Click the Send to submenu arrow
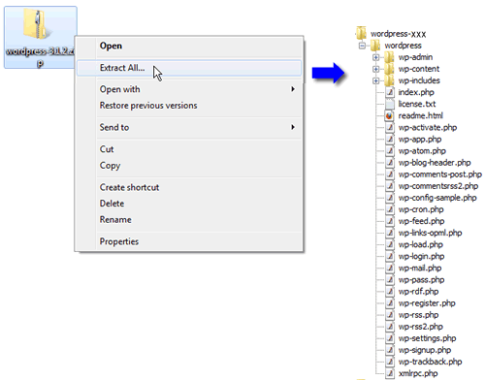485x380 pixels. (293, 127)
